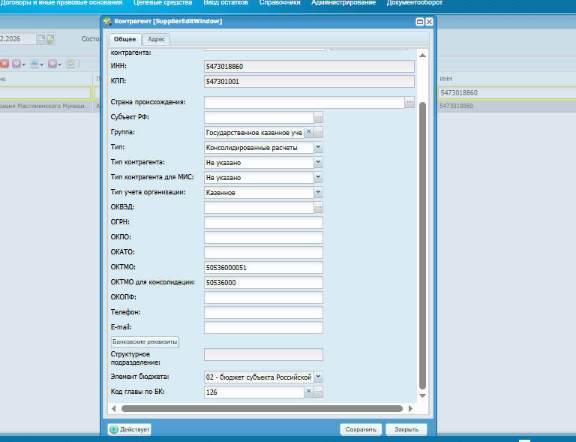Click the ИНН filter field in background grid
This screenshot has height=442, width=576.
pos(507,92)
